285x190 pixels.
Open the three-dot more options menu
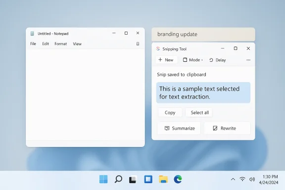(248, 60)
